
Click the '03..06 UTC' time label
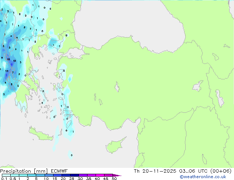point(193,171)
